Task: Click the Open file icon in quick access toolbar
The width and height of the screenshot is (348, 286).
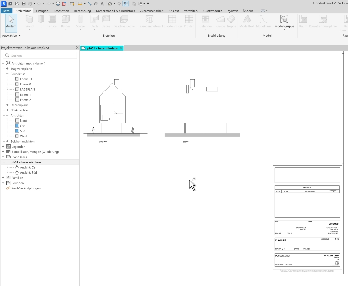Action: [x=17, y=4]
